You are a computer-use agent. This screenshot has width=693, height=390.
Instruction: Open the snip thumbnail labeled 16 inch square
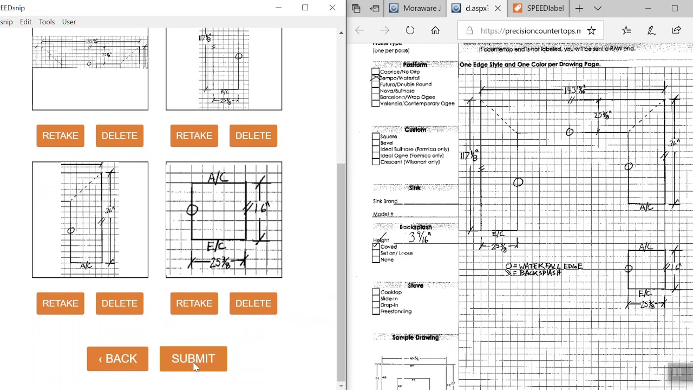point(224,219)
